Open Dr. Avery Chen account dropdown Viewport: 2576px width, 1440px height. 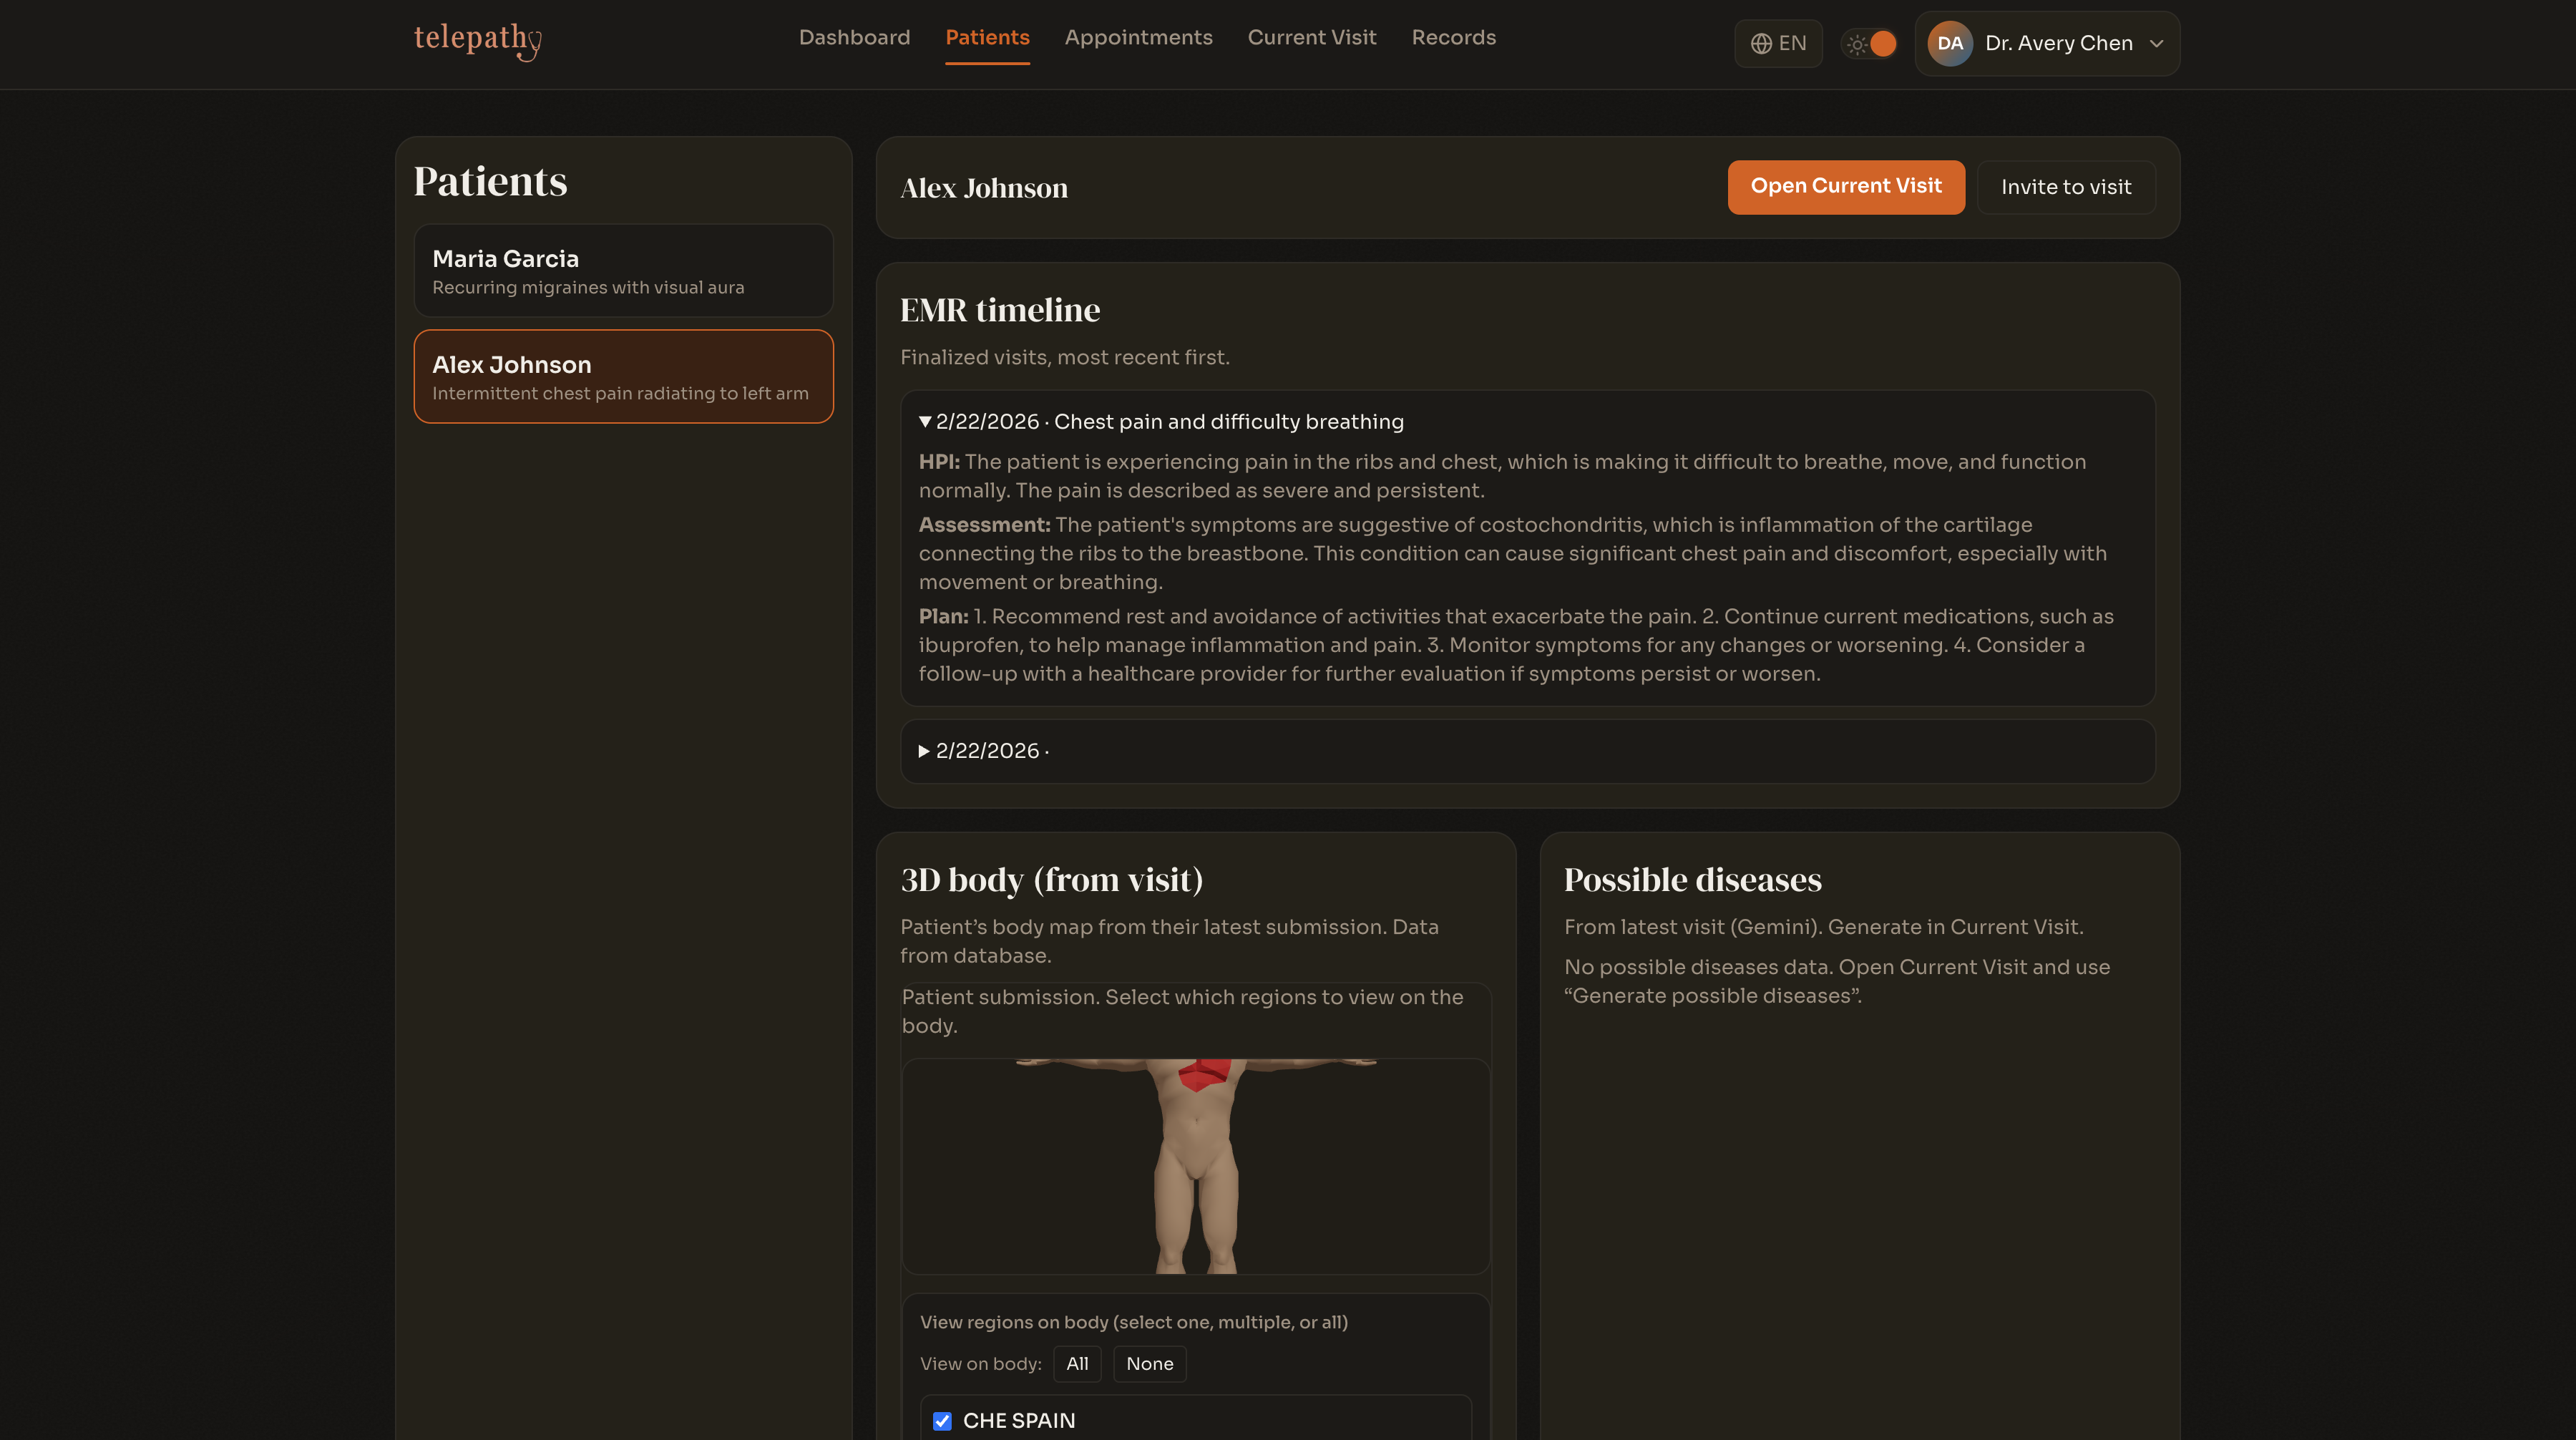pyautogui.click(x=2156, y=44)
